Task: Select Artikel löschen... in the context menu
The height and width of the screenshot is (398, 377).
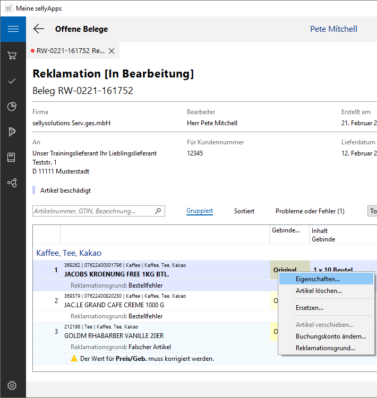Action: point(319,291)
